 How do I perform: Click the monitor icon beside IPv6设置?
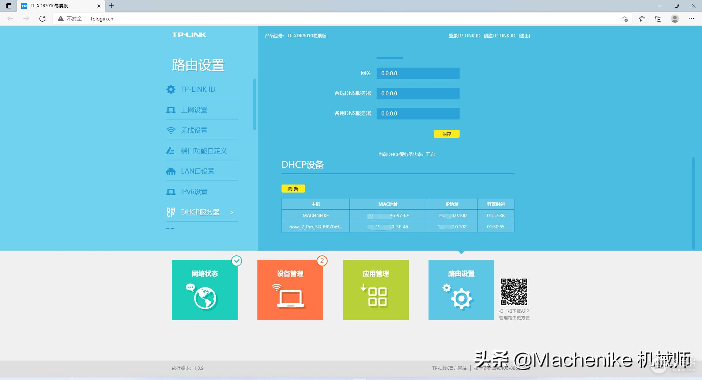(x=171, y=192)
